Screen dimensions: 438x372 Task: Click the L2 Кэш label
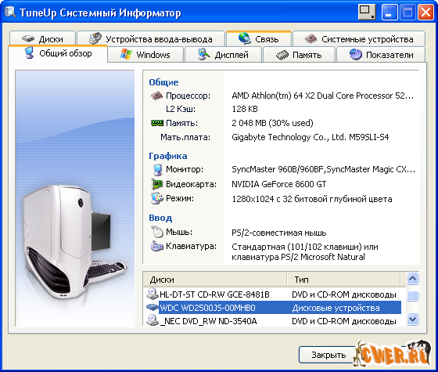pos(181,109)
